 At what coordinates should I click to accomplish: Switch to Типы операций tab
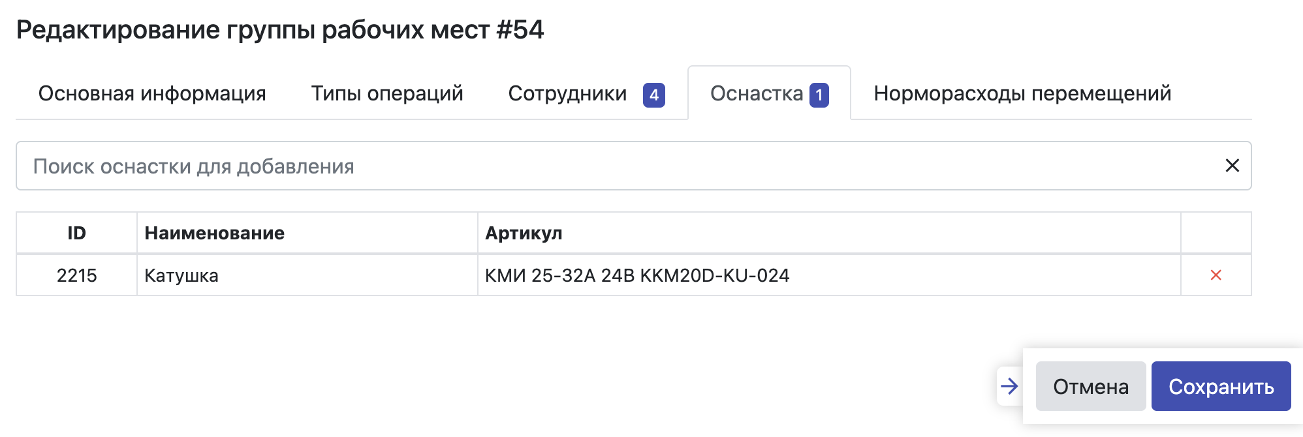[387, 93]
